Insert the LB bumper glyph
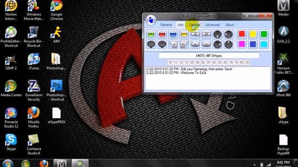The image size is (298, 167). 195,34
